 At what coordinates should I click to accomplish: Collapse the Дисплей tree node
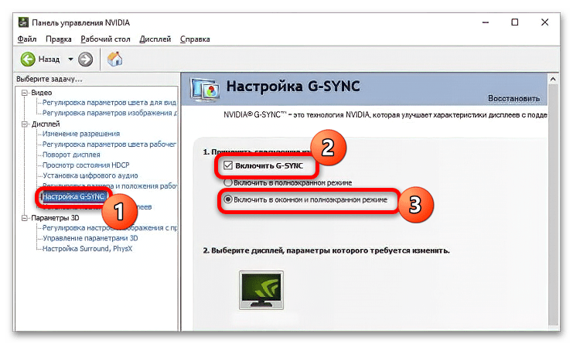point(25,124)
